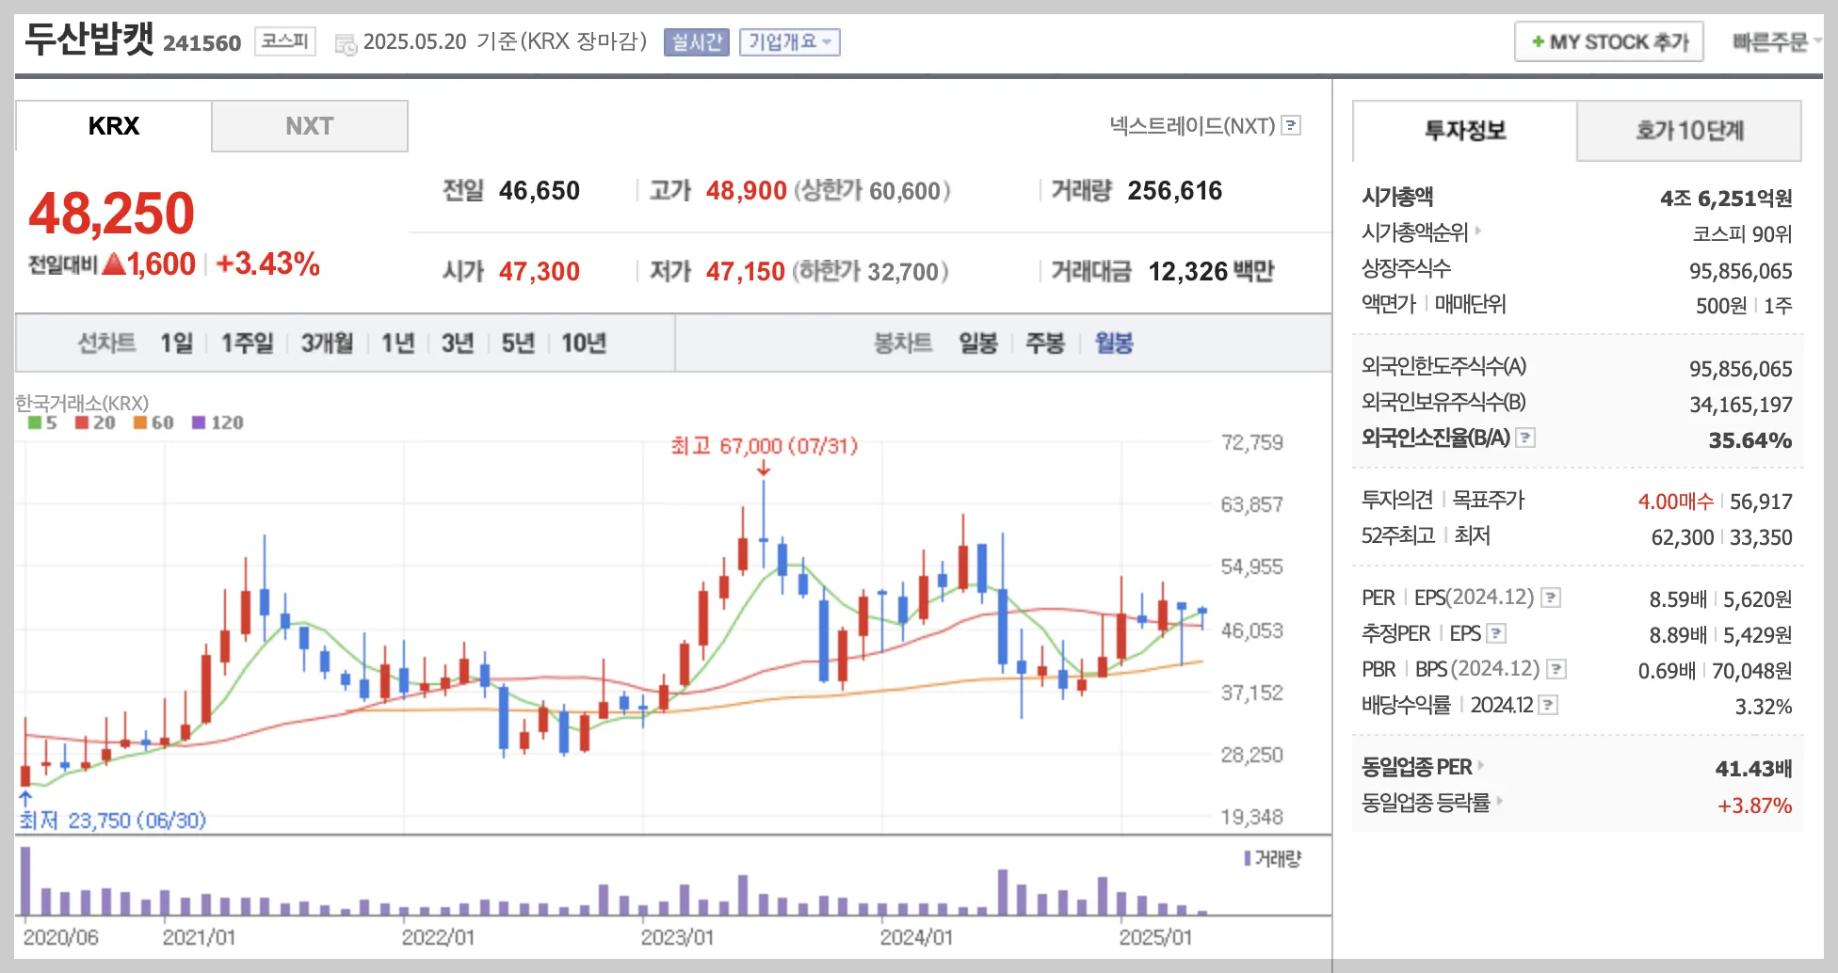Click the 52주최고 value 62,300
This screenshot has width=1838, height=973.
(x=1683, y=537)
